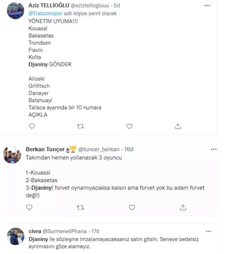Like Berkan Tunçer's tweet

132,207
